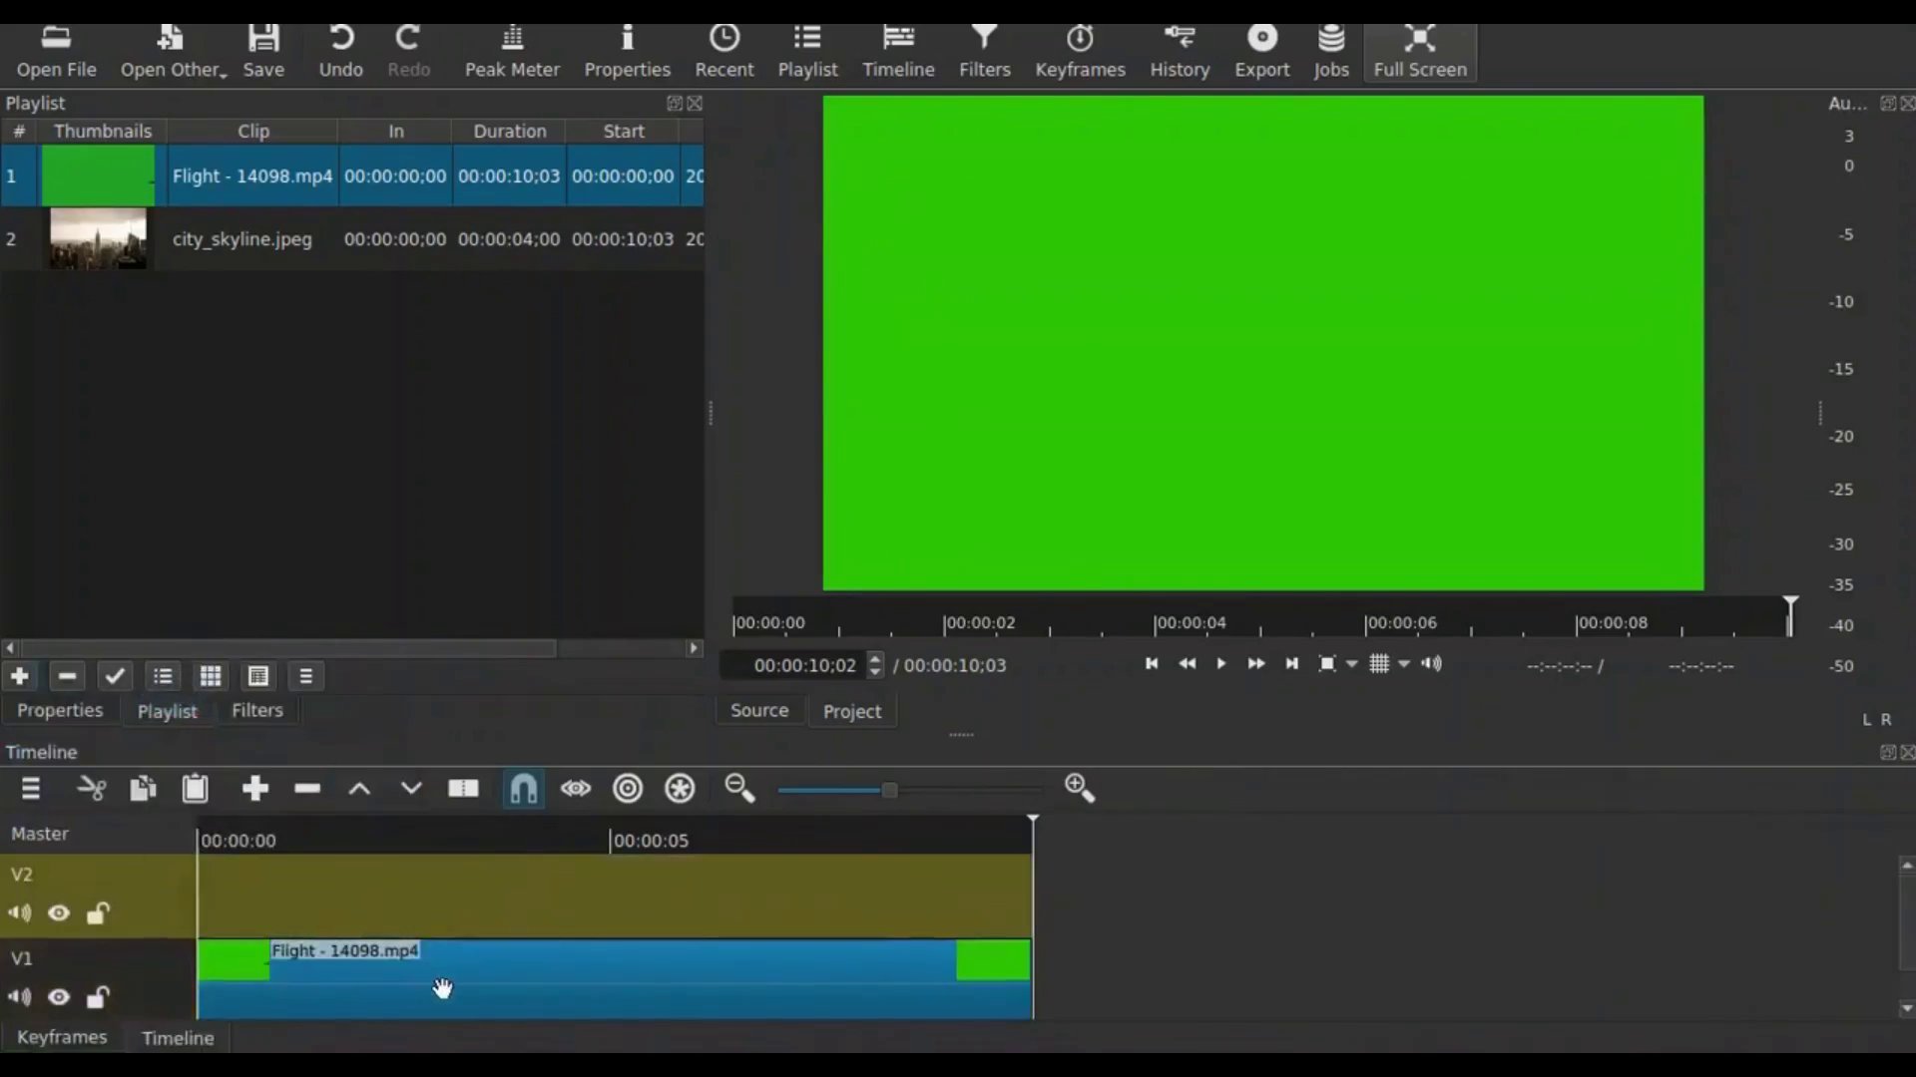Viewport: 1916px width, 1077px height.
Task: Hide the V2 video track
Action: pos(58,912)
